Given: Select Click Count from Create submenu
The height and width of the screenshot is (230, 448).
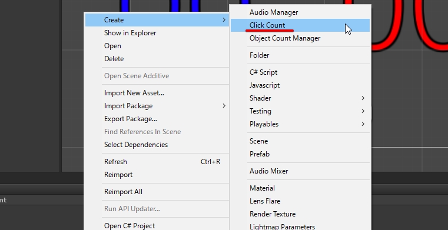Looking at the screenshot, I should coord(300,25).
